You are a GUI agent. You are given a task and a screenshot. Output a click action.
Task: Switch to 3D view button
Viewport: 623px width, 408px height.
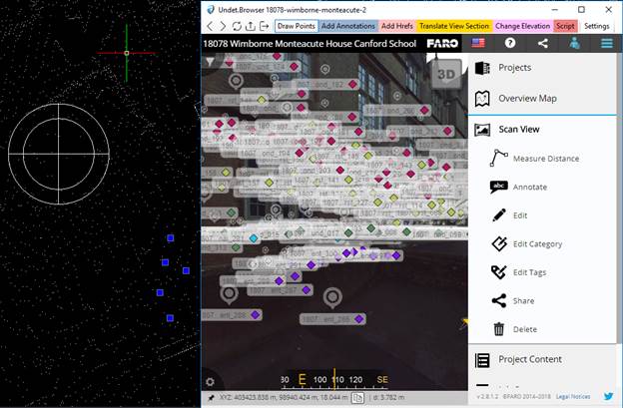coord(446,74)
